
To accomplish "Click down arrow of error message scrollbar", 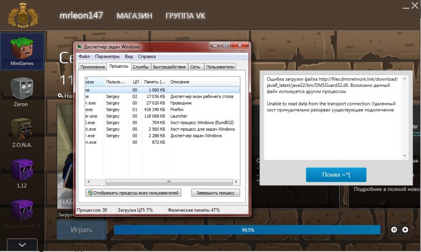I will 405,156.
